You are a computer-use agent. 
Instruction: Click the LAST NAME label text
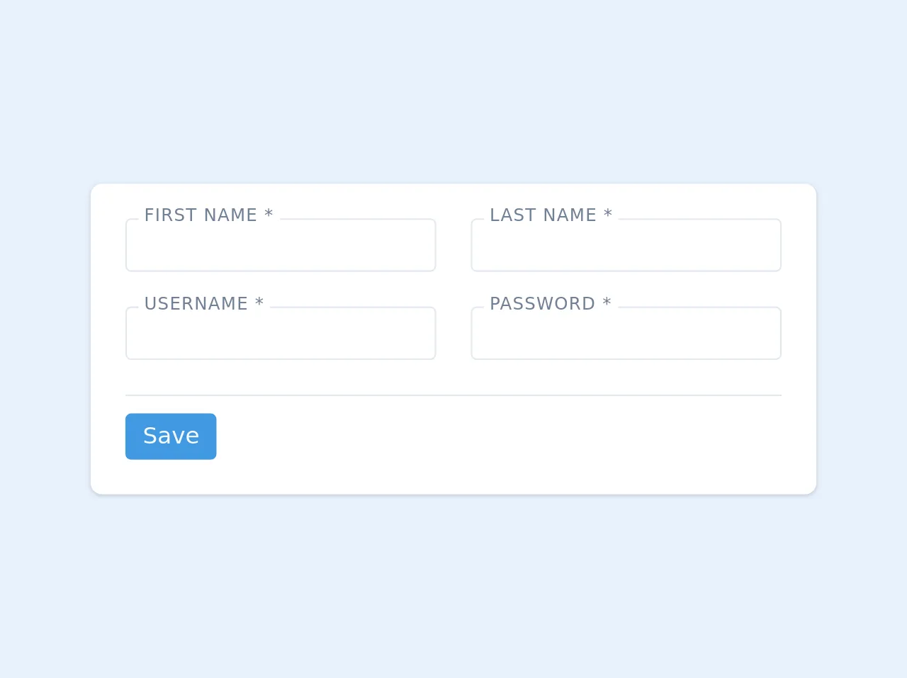[543, 215]
